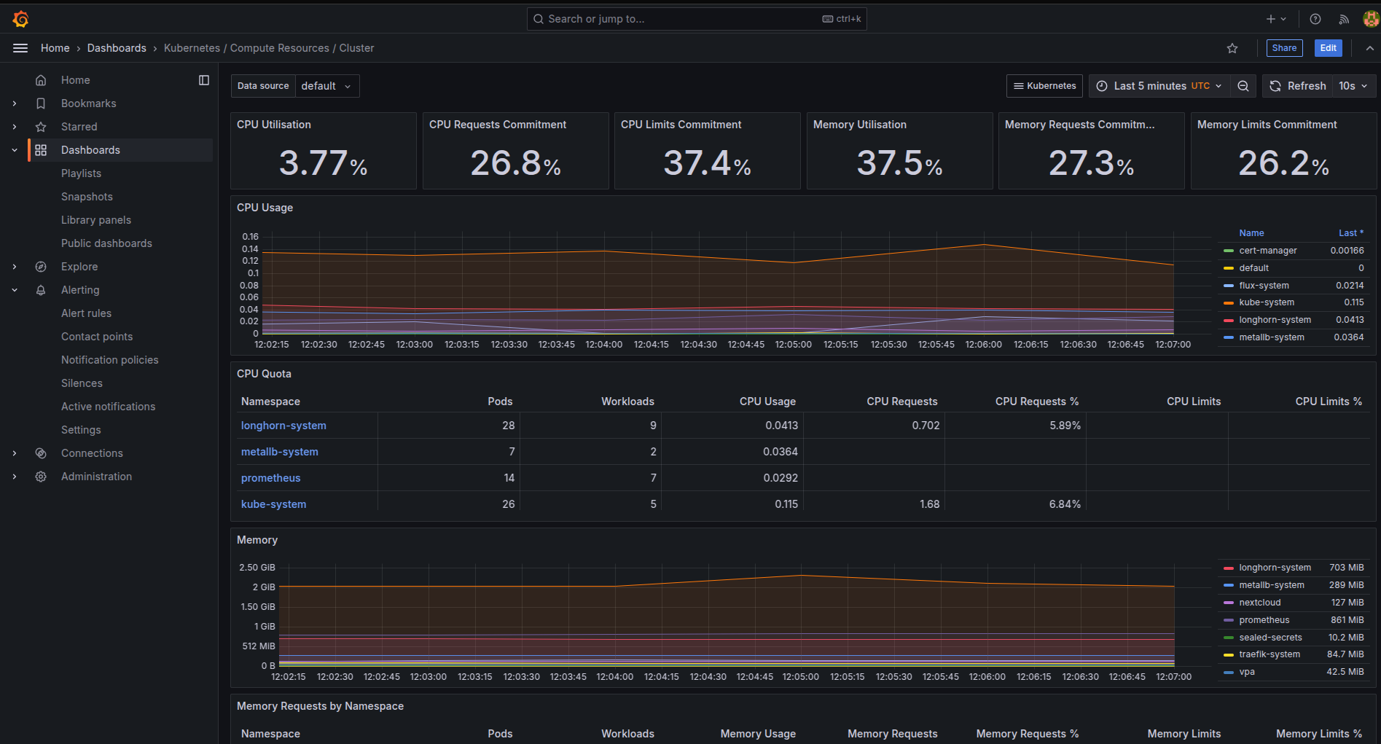Image resolution: width=1381 pixels, height=744 pixels.
Task: Open the Kubernetes dashboard links dropdown
Action: pyautogui.click(x=1044, y=86)
